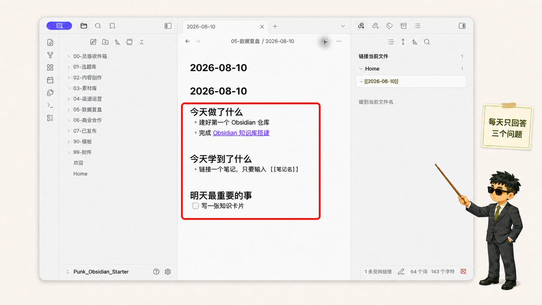The image size is (542, 305).
Task: Check the 写一张知识卡片 task checkbox
Action: [195, 206]
